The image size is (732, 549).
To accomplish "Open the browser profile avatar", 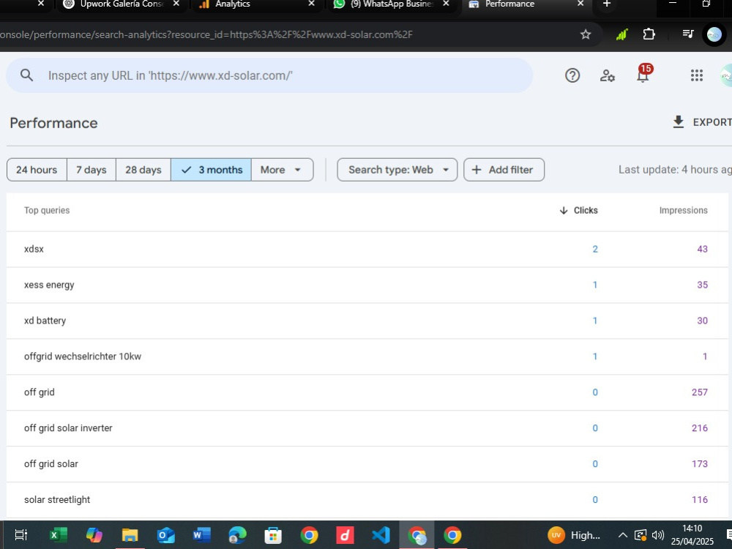I will [714, 34].
